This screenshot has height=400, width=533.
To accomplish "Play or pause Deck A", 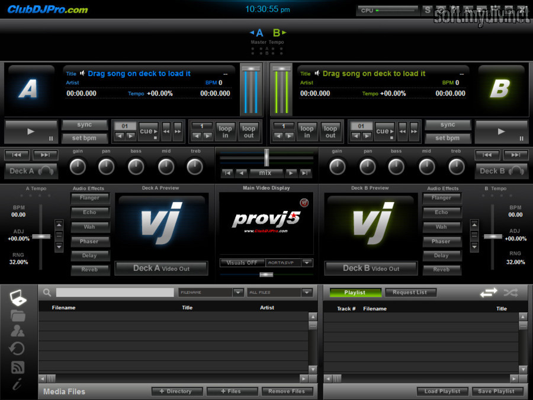I will (x=31, y=132).
